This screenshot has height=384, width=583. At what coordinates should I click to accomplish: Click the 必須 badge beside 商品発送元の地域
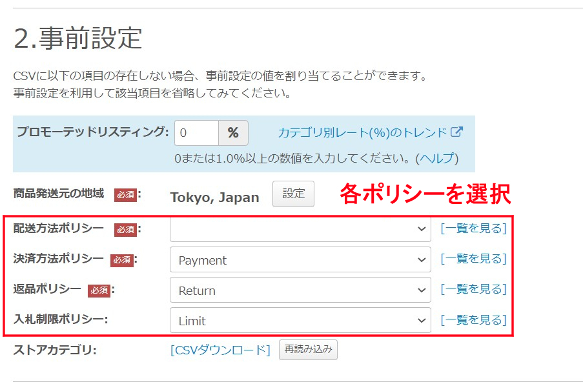[126, 195]
